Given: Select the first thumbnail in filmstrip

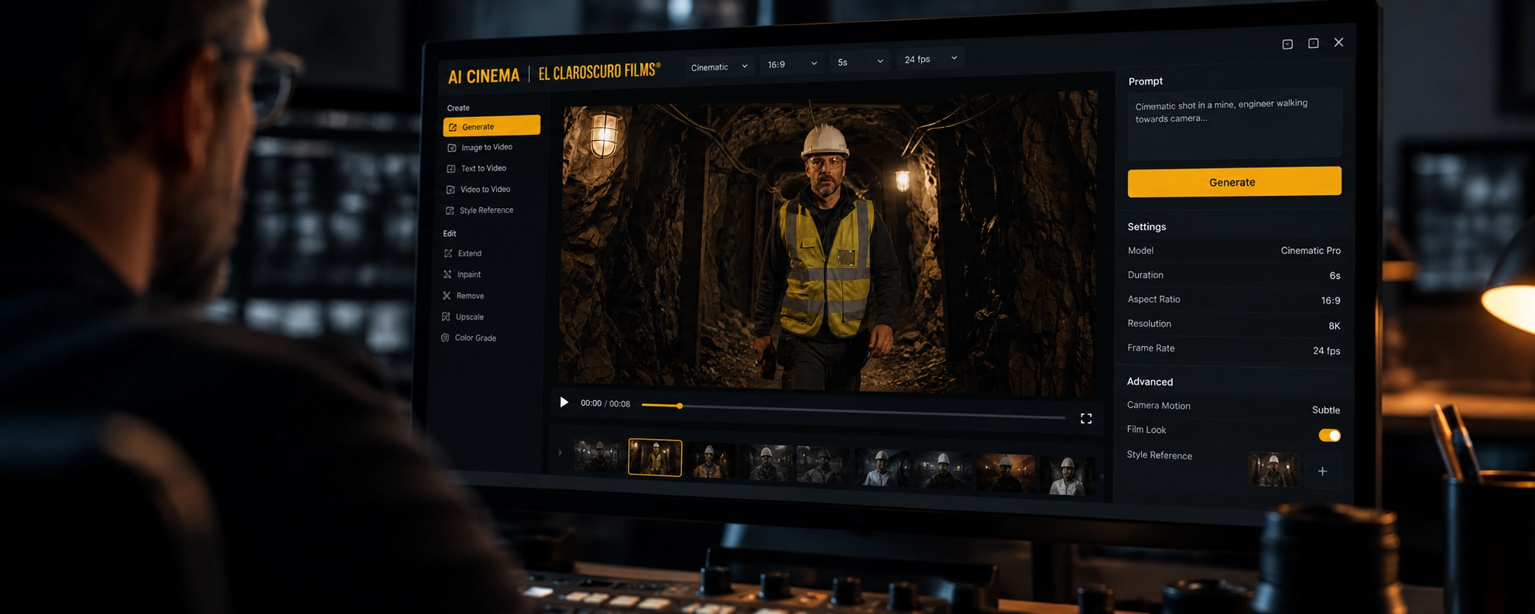Looking at the screenshot, I should (598, 455).
